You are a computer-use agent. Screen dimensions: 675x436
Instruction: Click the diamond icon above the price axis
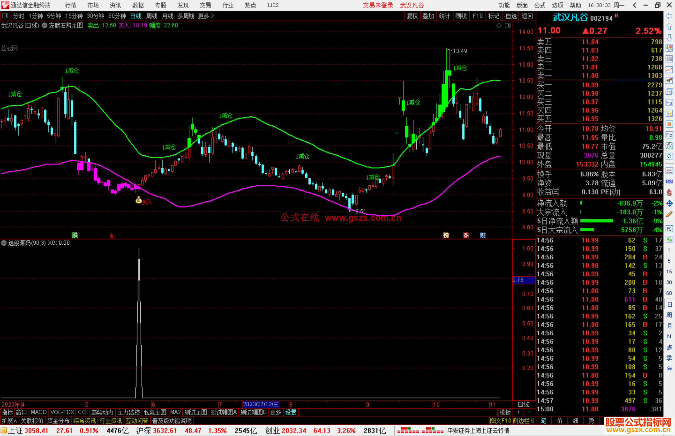pyautogui.click(x=499, y=26)
